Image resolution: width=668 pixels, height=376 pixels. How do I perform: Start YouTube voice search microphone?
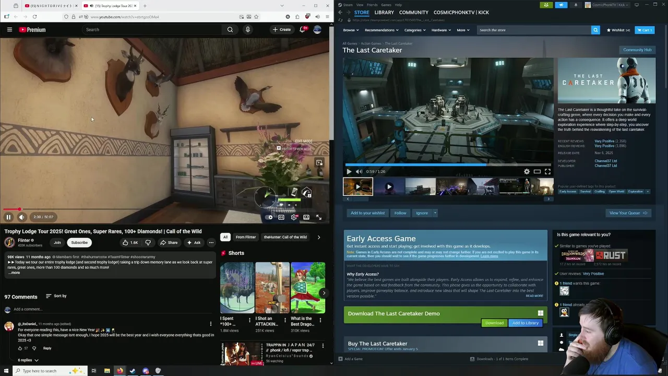(x=248, y=30)
